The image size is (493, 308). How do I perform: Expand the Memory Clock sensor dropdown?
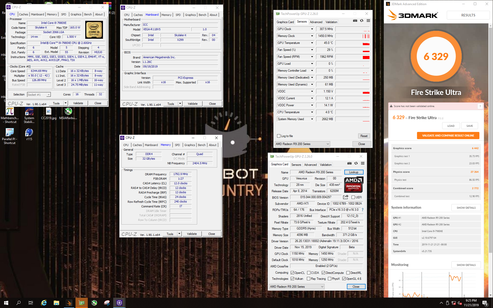pos(312,36)
